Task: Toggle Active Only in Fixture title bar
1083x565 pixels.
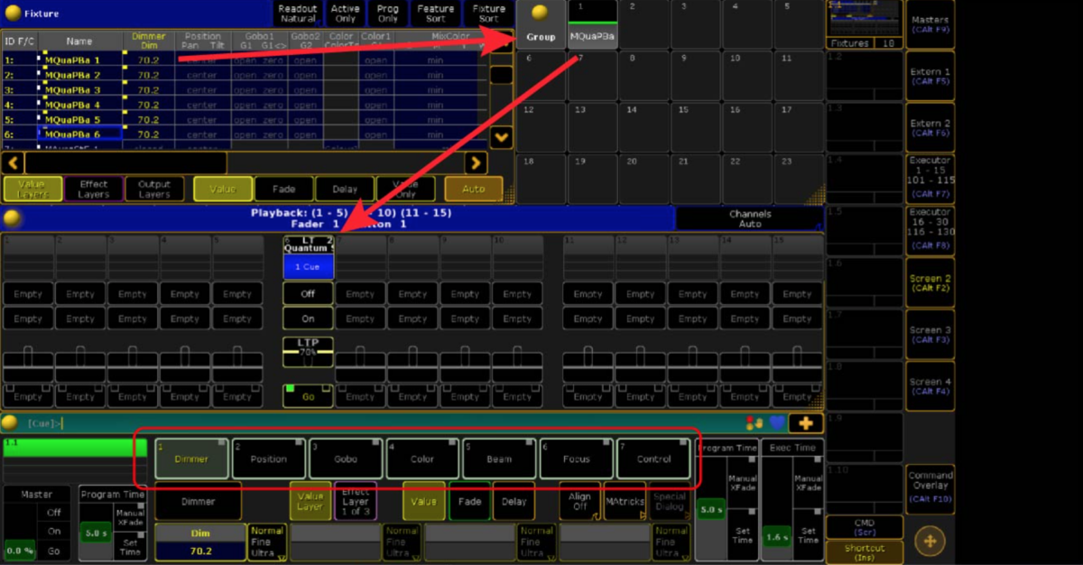Action: 346,14
